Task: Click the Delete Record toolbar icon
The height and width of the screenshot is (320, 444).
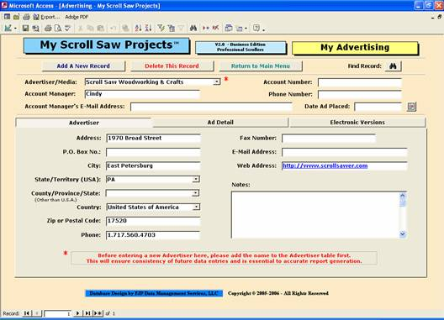Action: click(x=215, y=28)
